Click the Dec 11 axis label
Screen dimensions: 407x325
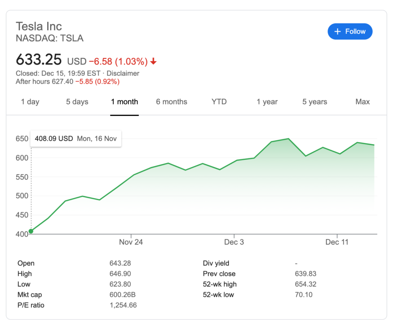click(x=337, y=242)
